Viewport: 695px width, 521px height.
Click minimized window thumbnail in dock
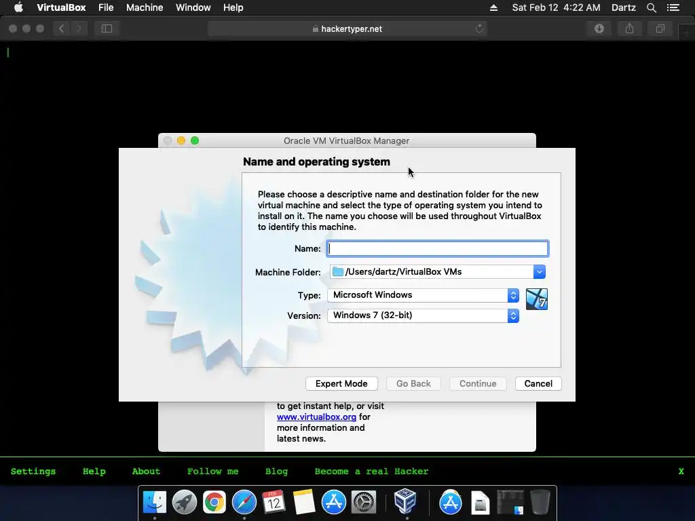[510, 503]
